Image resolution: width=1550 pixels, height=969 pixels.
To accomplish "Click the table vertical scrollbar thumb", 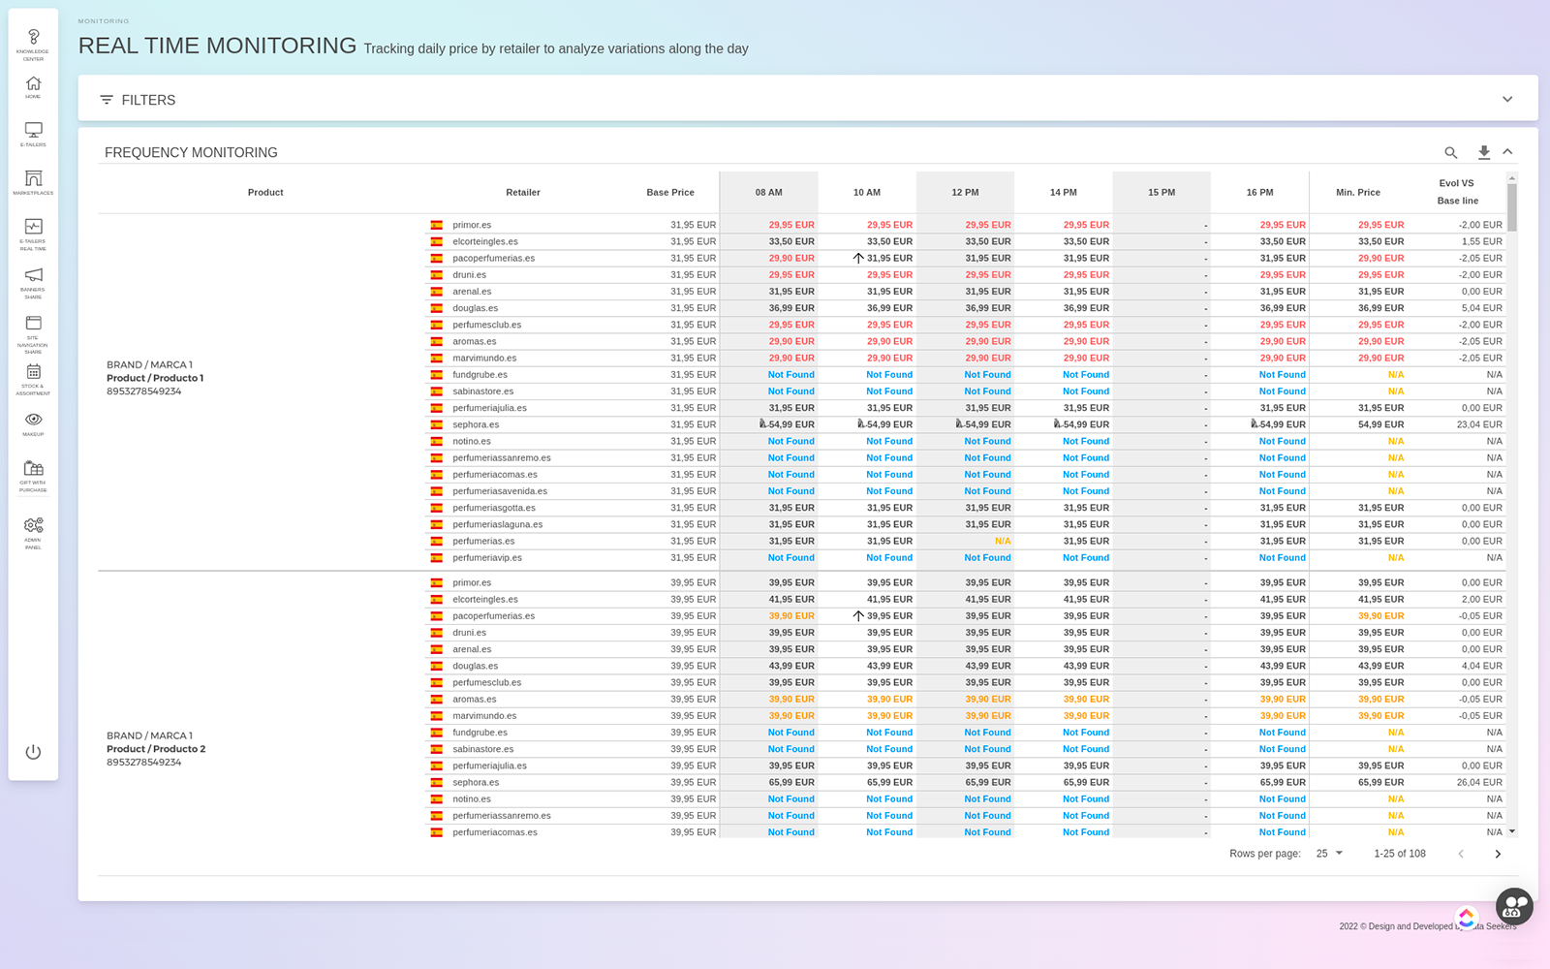I will click(1512, 206).
